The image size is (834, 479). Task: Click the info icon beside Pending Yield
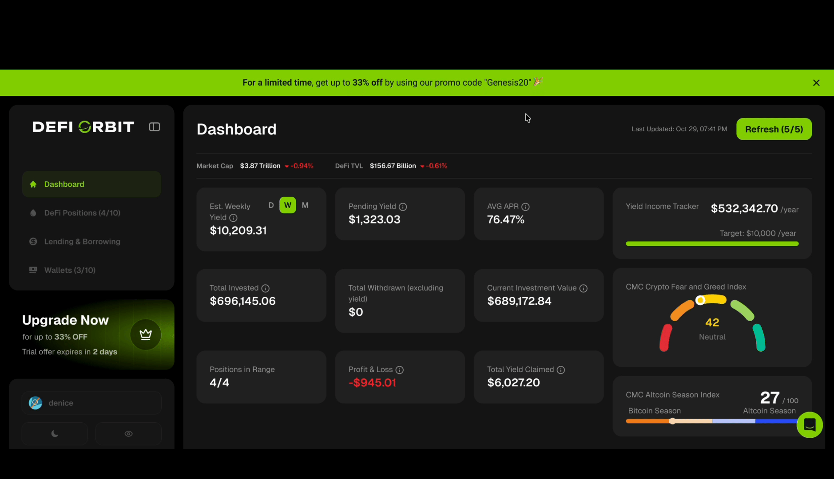(x=403, y=207)
